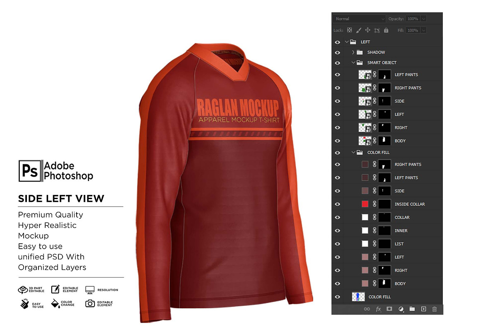Click white COLLAR layer color swatch

(365, 217)
